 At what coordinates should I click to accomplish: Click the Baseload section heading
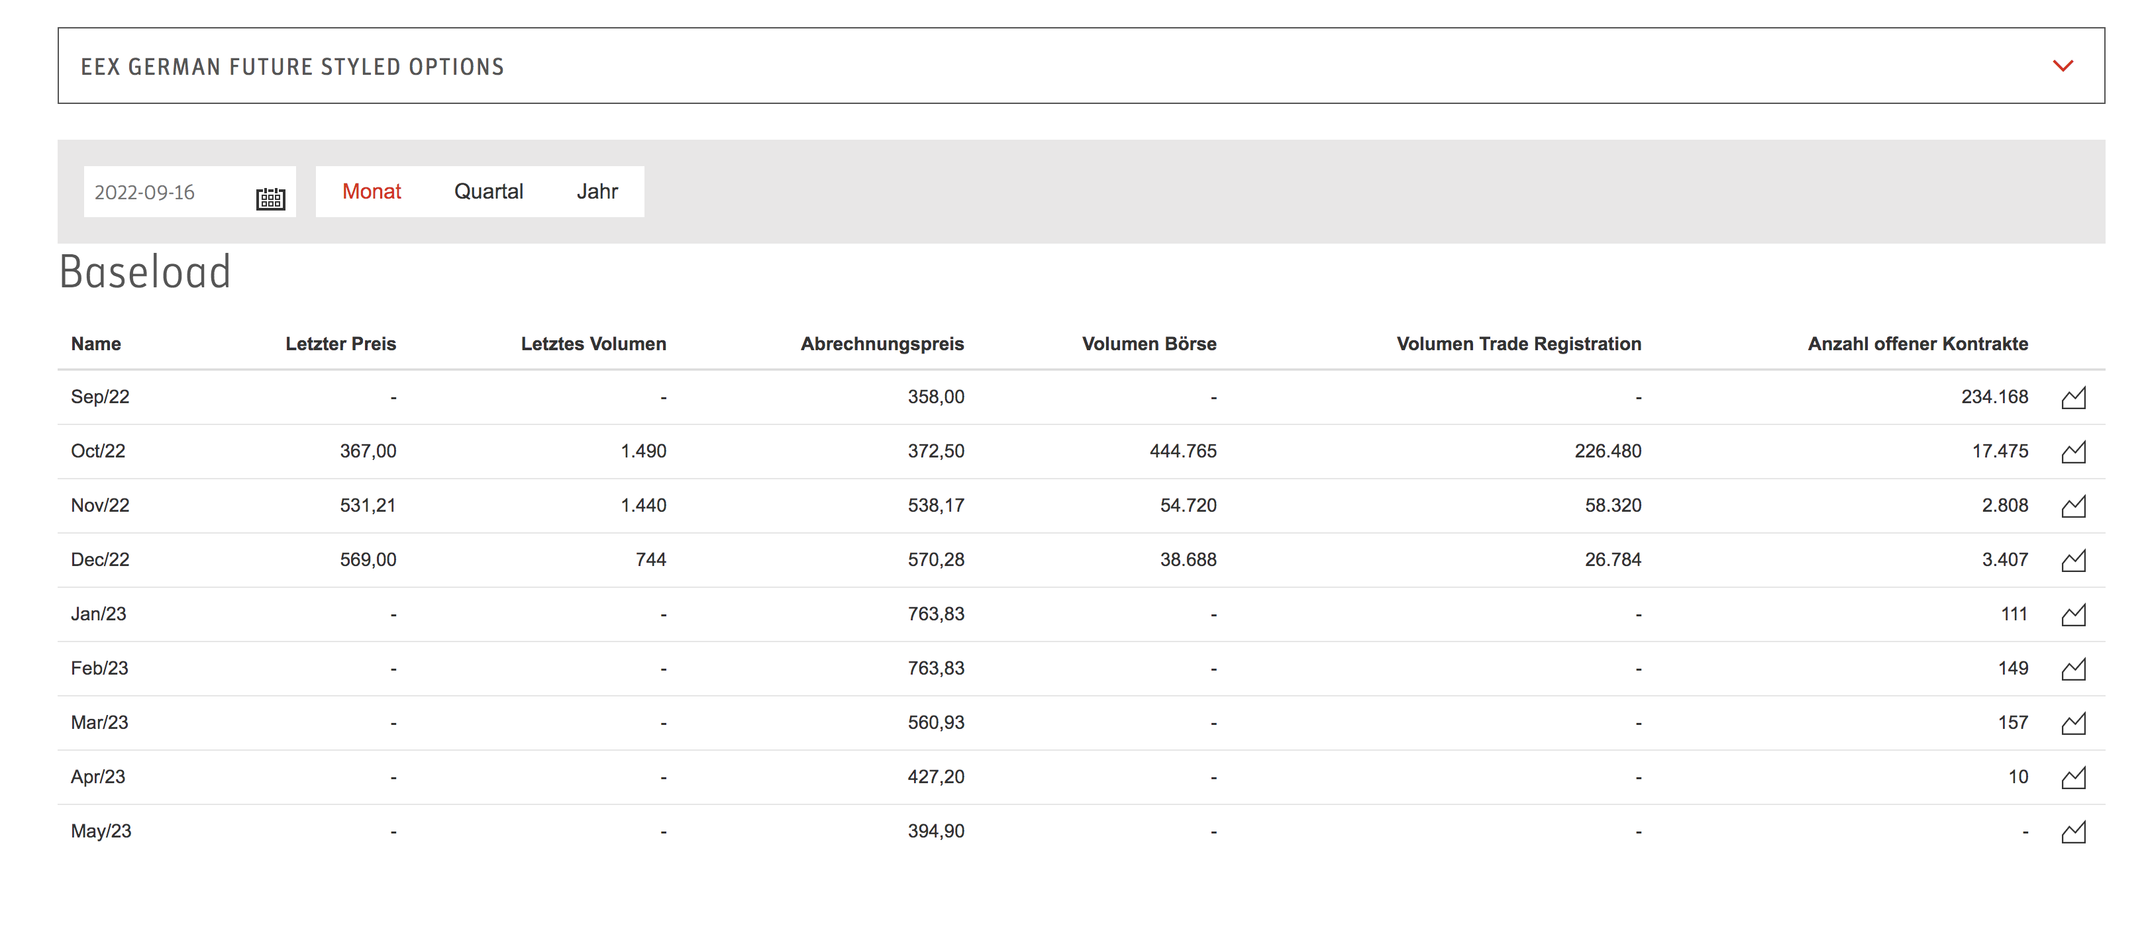[145, 272]
